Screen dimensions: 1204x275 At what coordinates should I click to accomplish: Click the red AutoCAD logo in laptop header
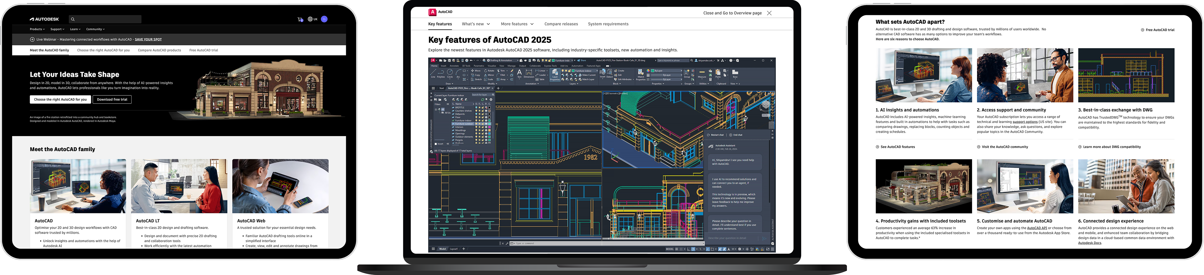tap(432, 12)
